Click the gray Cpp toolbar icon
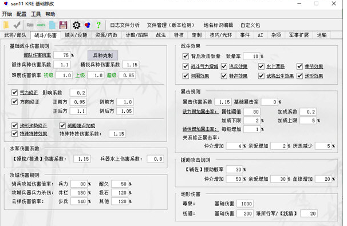The image size is (347, 226). 30,25
